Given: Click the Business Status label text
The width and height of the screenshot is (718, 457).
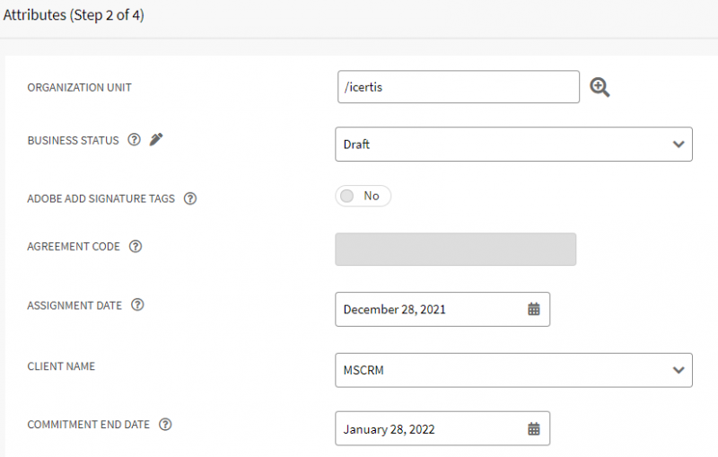Looking at the screenshot, I should pos(73,141).
